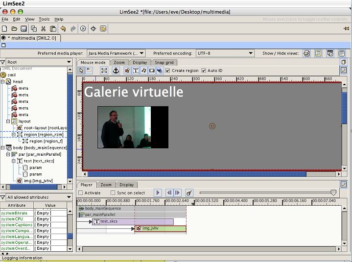Screen dimensions: 352x262
Task: Open the Root filter dropdown
Action: [39, 62]
